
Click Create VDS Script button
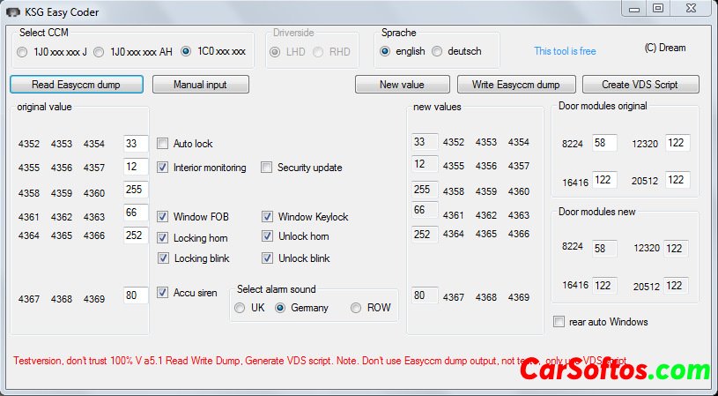point(639,85)
